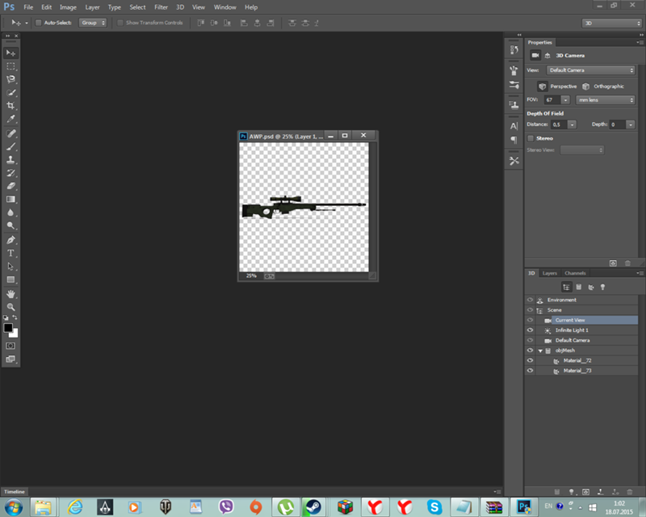Viewport: 646px width, 517px height.
Task: Activate the Pen tool
Action: point(11,240)
